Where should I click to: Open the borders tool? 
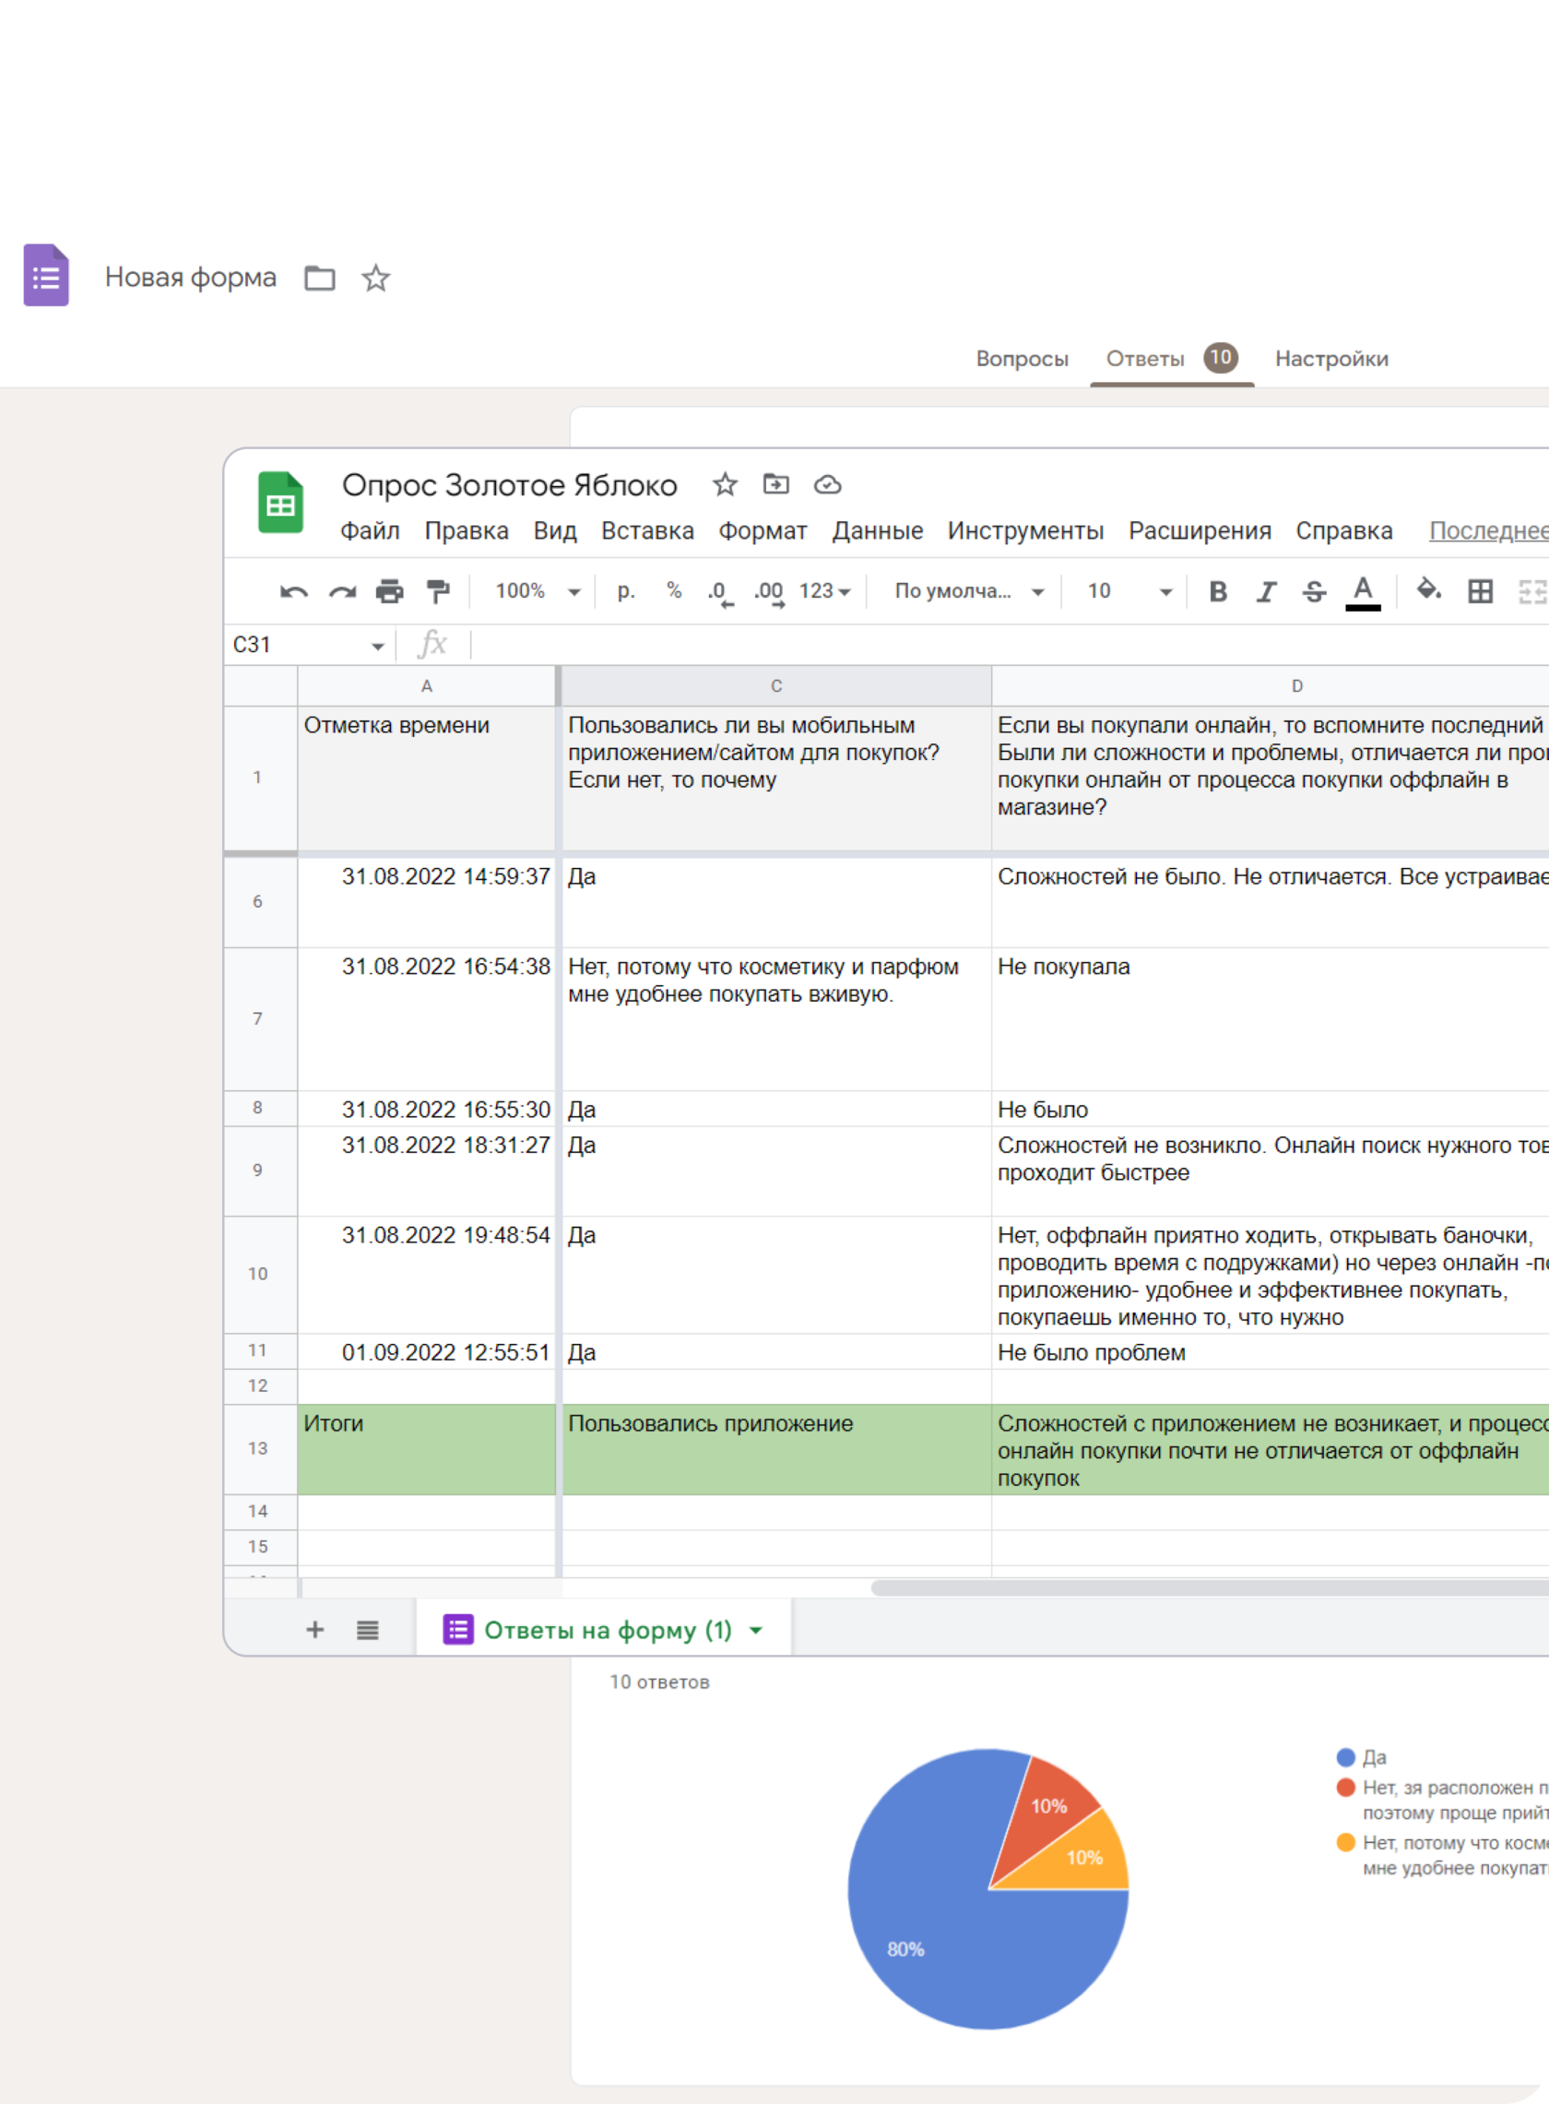(1481, 592)
